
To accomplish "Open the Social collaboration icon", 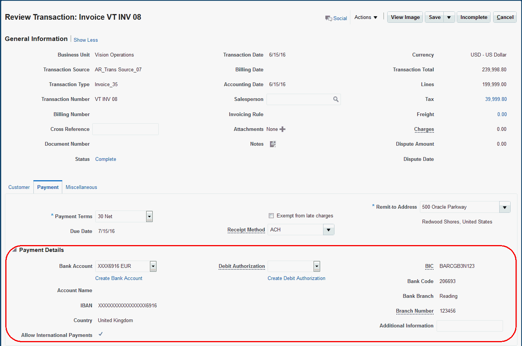I will click(x=328, y=18).
